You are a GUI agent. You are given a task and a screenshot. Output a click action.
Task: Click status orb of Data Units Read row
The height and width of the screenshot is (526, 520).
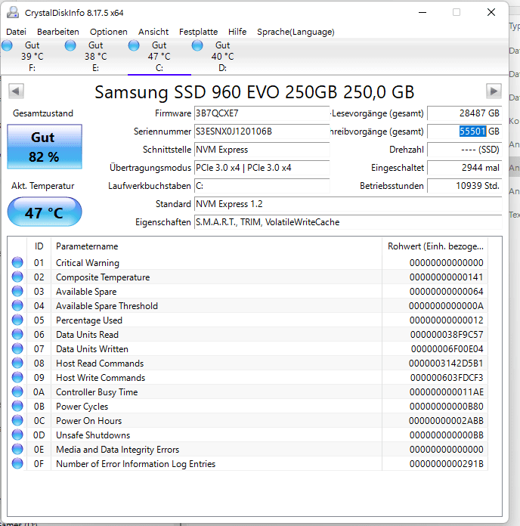17,334
